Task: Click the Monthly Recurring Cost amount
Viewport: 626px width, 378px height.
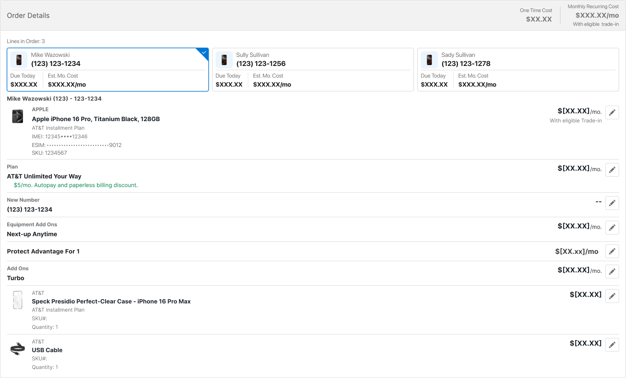Action: click(597, 15)
